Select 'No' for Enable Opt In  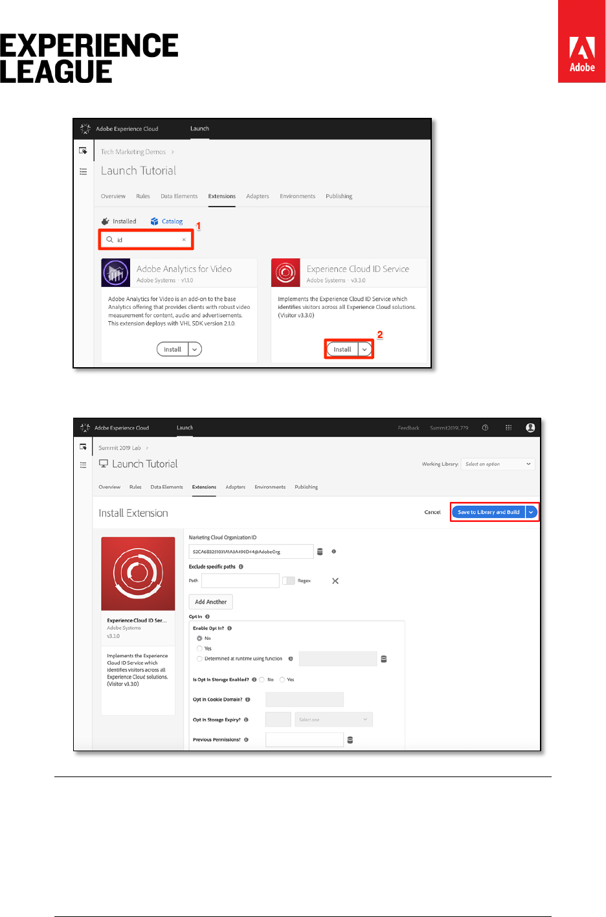(199, 639)
